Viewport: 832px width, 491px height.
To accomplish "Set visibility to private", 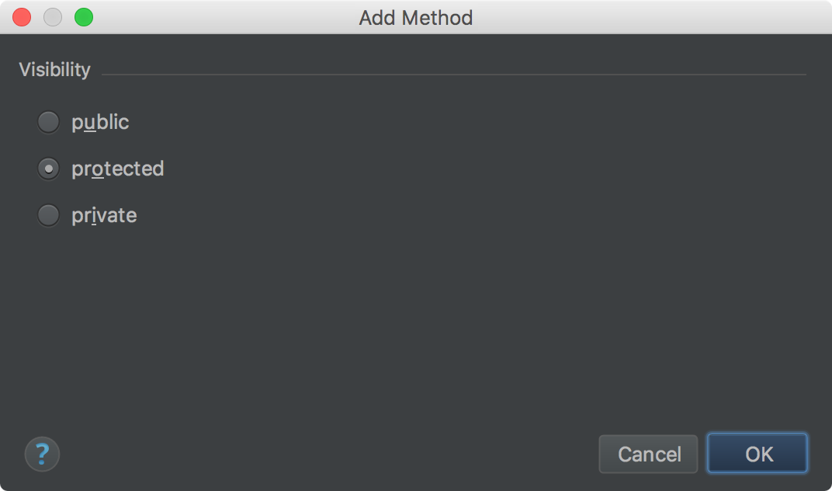I will pos(48,215).
